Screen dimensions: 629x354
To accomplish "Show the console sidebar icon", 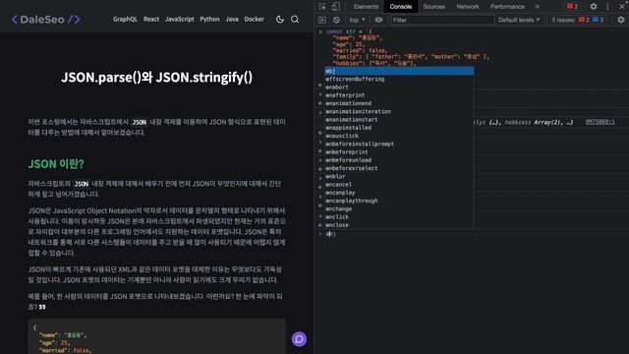I will [x=322, y=20].
